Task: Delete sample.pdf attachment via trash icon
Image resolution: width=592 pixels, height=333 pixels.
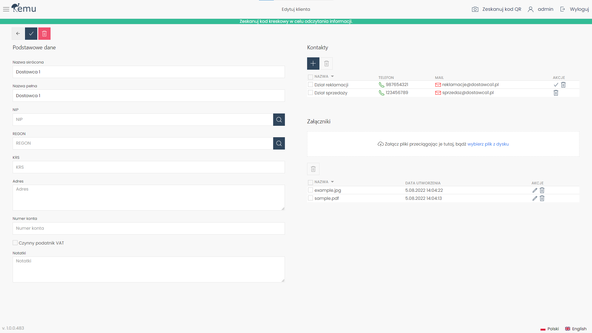Action: (x=542, y=198)
